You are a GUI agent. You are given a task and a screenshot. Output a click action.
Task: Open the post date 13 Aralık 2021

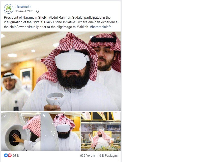(24, 11)
